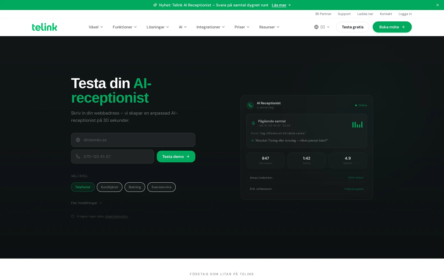Click the phone icon in number field
This screenshot has width=444, height=278.
78,157
